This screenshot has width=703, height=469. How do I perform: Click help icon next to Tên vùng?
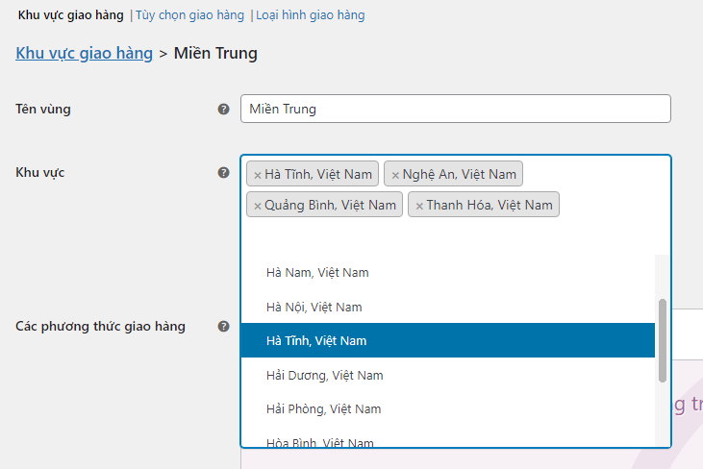[x=223, y=110]
